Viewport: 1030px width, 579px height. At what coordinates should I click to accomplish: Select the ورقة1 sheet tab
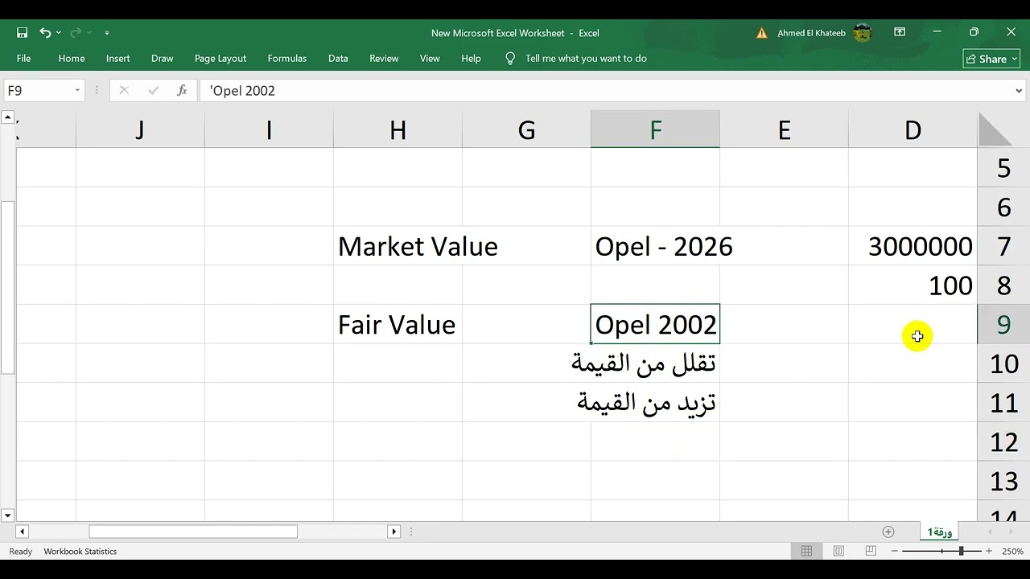(940, 532)
